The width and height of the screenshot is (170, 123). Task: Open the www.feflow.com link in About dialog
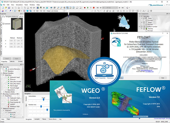pyautogui.click(x=149, y=72)
